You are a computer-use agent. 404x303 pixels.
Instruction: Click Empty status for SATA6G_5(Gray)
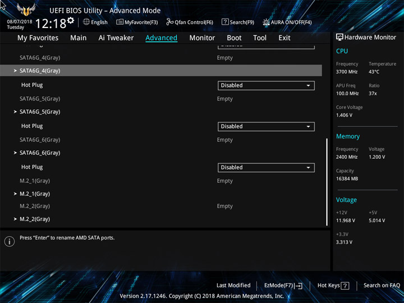pos(224,99)
